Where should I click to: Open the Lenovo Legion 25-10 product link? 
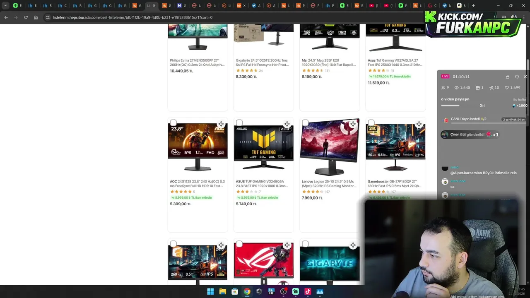[329, 184]
